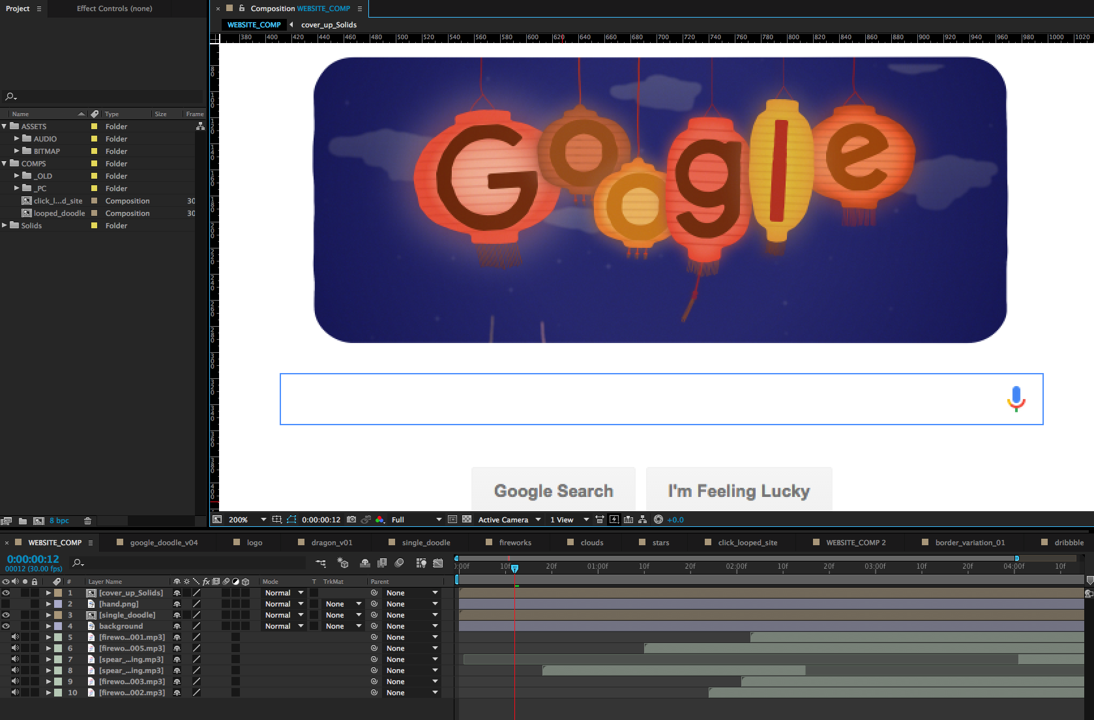This screenshot has width=1094, height=720.
Task: Open magnification 200% dropdown
Action: [x=247, y=520]
